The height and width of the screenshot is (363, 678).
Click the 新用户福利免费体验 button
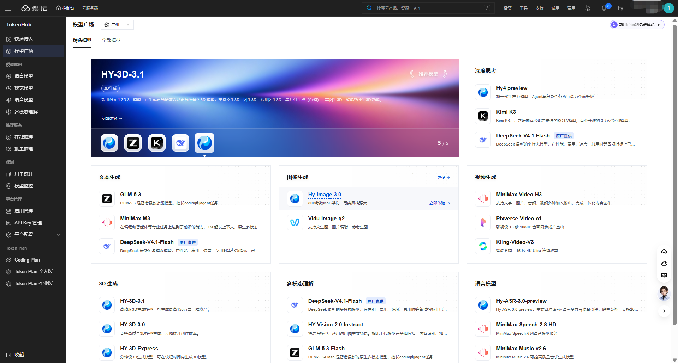(x=637, y=25)
